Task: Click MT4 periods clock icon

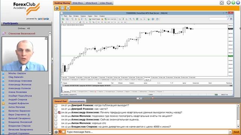Action: click(153, 19)
